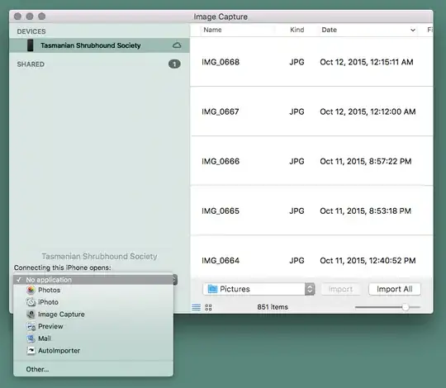Click date Oct 11, 2015, 12:40:52 PM
446x388 pixels.
click(x=368, y=260)
